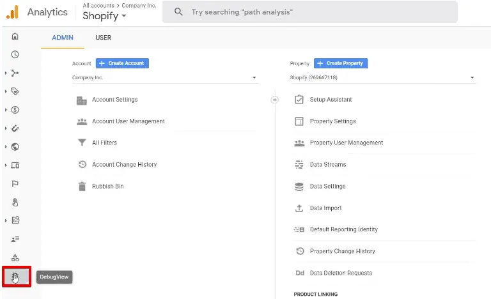
Task: Open Account User Management link
Action: coord(129,121)
